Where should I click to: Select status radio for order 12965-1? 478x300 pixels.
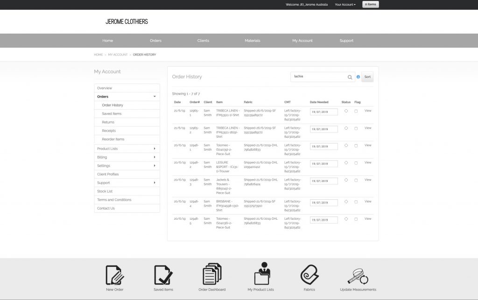point(346,111)
